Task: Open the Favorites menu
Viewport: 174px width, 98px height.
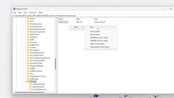Action: pyautogui.click(x=33, y=13)
